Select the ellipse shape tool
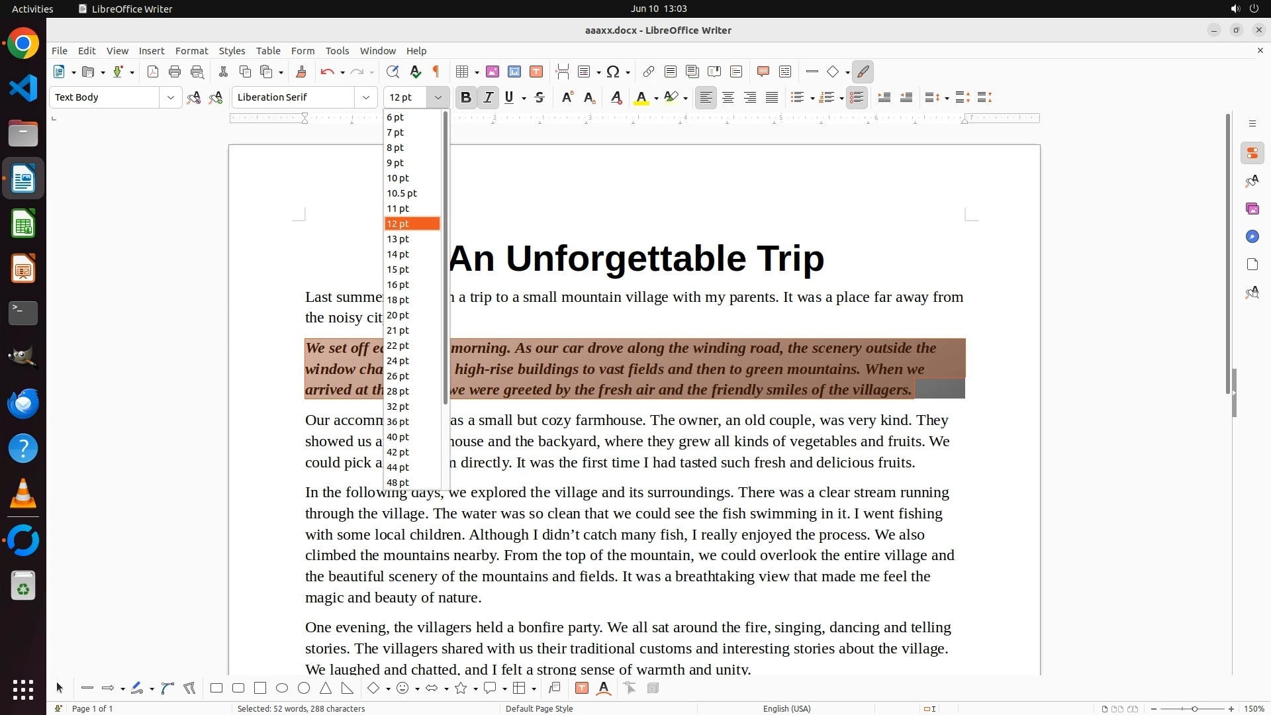The image size is (1271, 715). pos(282,688)
